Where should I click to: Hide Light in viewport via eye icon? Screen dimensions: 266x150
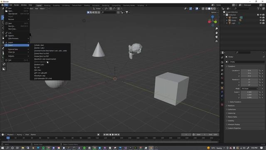tap(261, 23)
